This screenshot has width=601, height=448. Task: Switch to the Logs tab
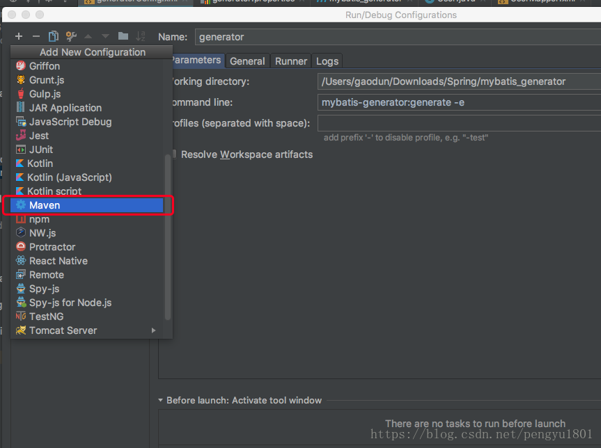327,61
